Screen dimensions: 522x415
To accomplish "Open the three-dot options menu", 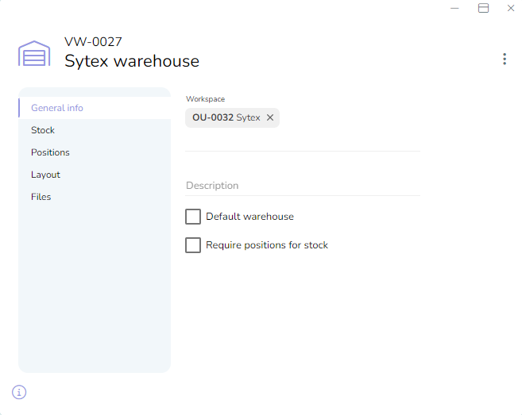I will (505, 59).
